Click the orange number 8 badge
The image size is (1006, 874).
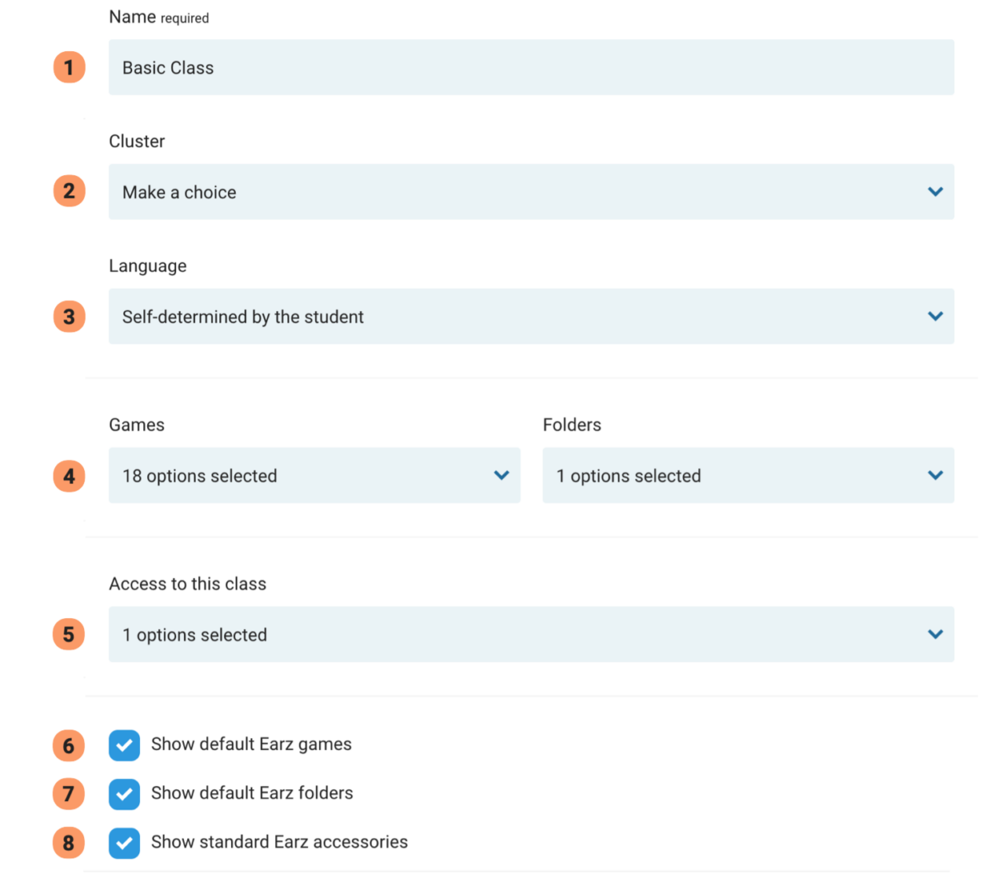coord(69,843)
